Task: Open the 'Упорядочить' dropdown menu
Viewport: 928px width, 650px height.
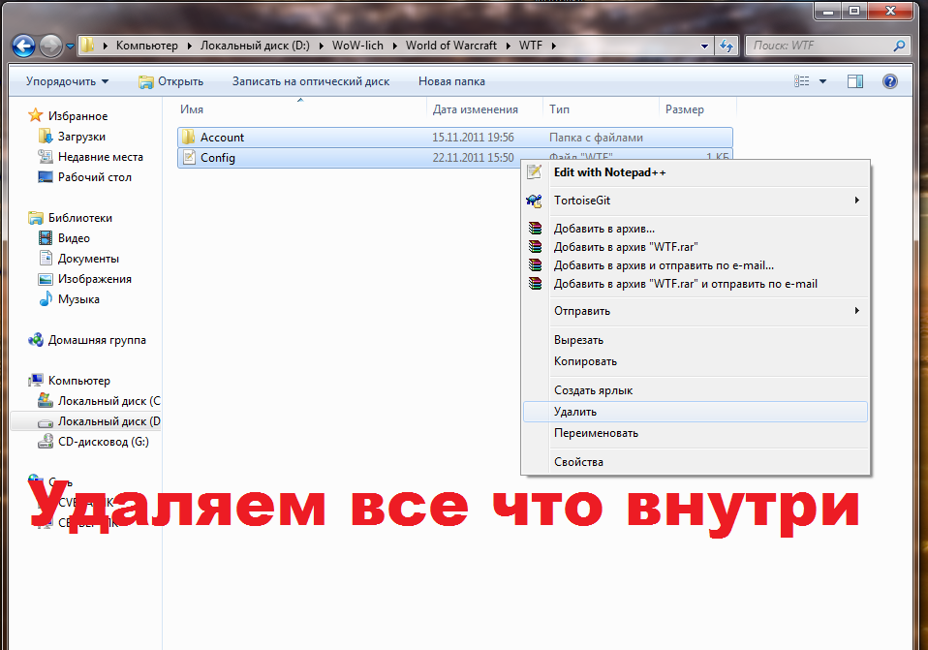Action: pos(67,81)
